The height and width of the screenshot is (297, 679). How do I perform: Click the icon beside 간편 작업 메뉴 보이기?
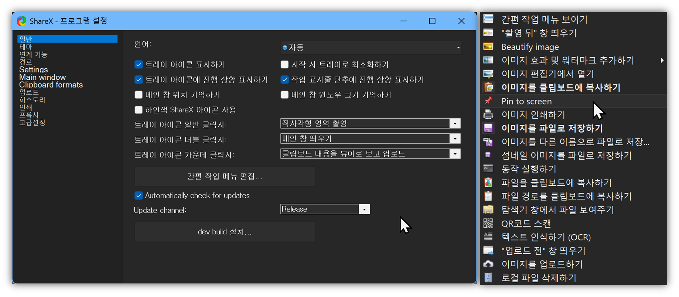point(488,19)
